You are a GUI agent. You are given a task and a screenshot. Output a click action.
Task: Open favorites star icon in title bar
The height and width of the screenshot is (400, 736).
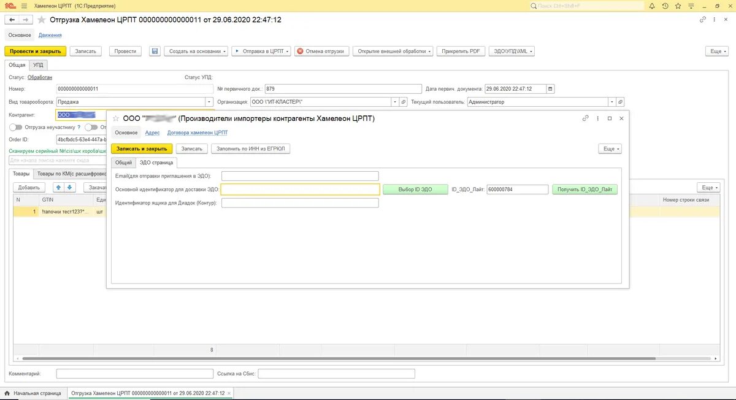(678, 6)
